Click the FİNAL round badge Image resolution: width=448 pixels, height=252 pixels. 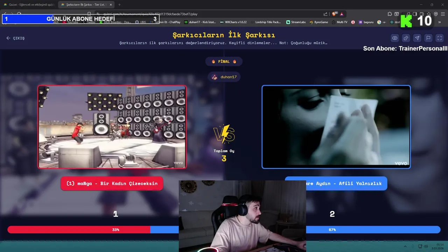point(224,62)
